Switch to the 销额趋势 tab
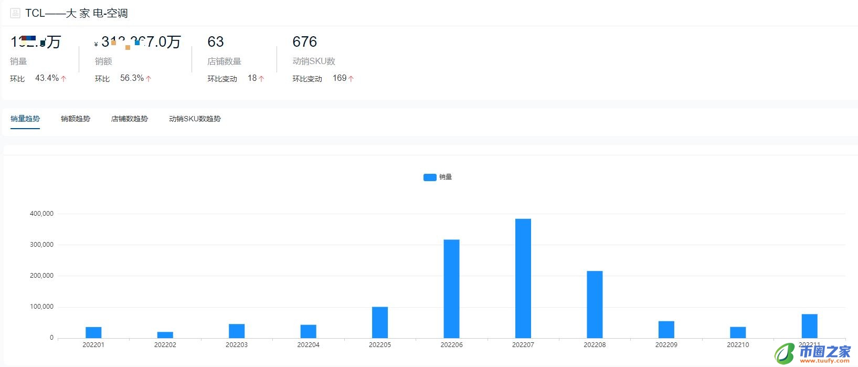The image size is (858, 367). 76,119
